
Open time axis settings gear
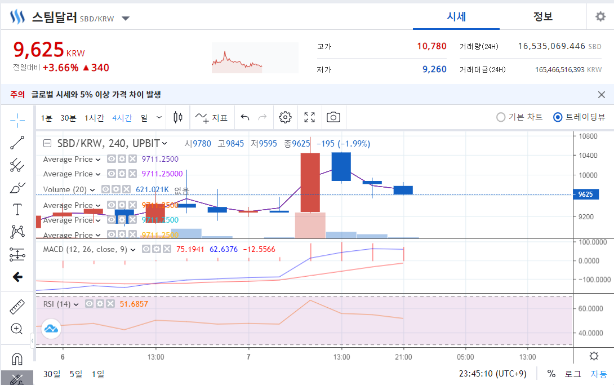click(x=594, y=356)
